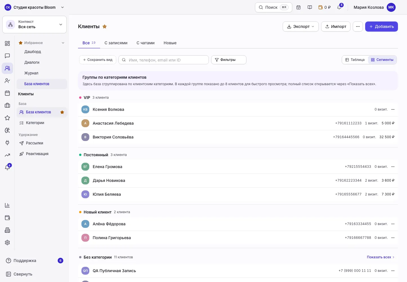Click the Добавить button
Image resolution: width=407 pixels, height=282 pixels.
pyautogui.click(x=382, y=27)
